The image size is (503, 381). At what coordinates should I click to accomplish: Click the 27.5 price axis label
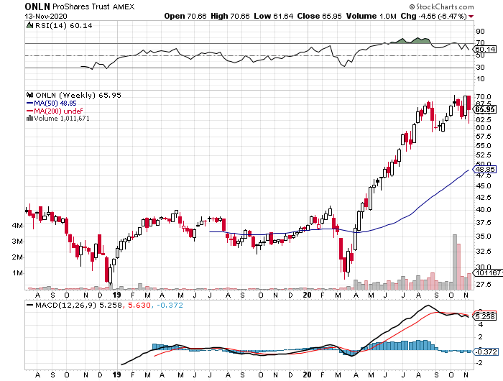click(x=484, y=285)
